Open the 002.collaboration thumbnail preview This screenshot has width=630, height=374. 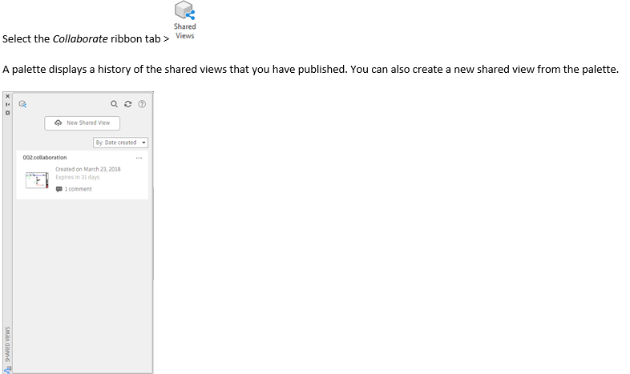pyautogui.click(x=37, y=180)
